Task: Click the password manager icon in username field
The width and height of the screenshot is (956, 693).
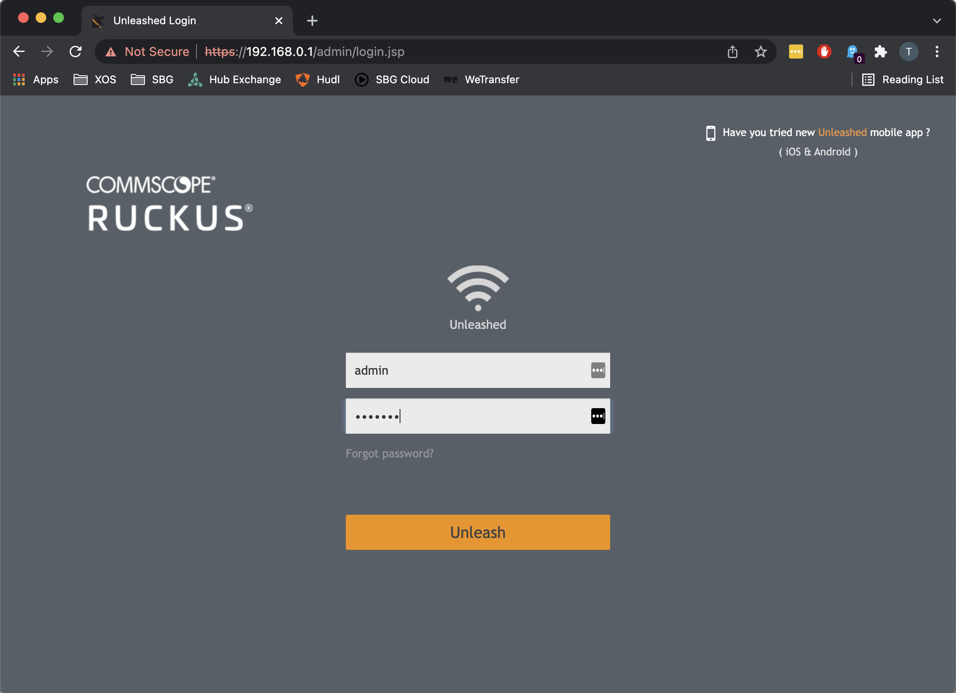Action: tap(598, 370)
